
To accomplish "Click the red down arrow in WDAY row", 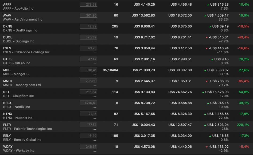I will pyautogui.click(x=207, y=147).
